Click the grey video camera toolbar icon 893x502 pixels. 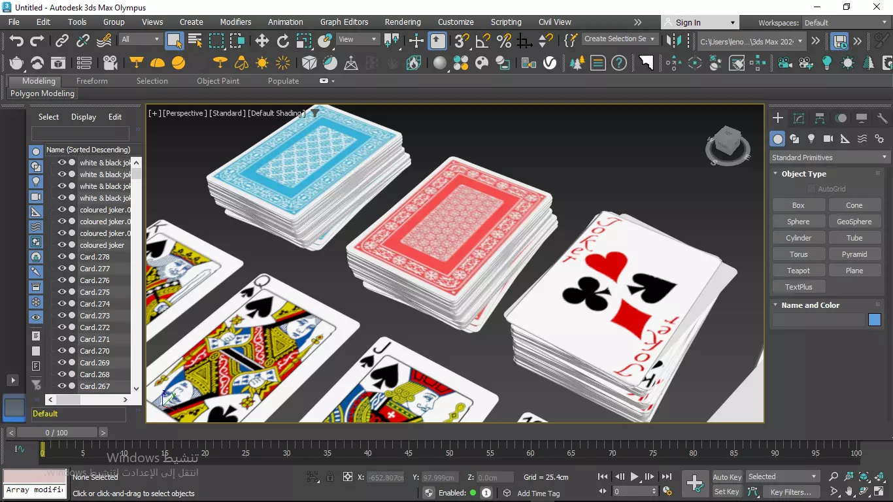pos(110,63)
